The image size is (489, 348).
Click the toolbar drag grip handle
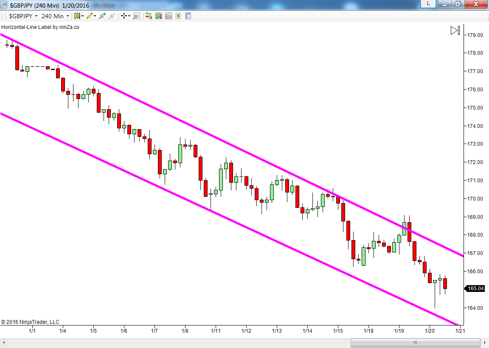[2, 16]
